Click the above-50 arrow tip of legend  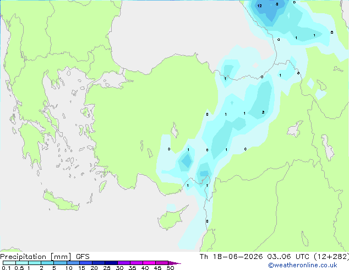coord(174,263)
